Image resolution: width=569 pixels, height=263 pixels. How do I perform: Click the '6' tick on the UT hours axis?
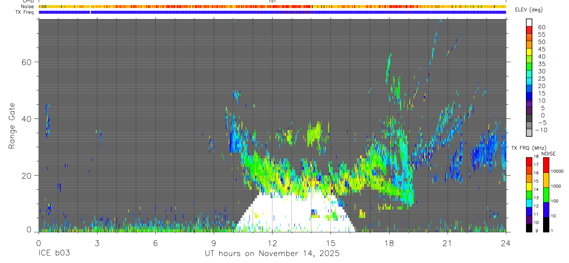coord(155,243)
